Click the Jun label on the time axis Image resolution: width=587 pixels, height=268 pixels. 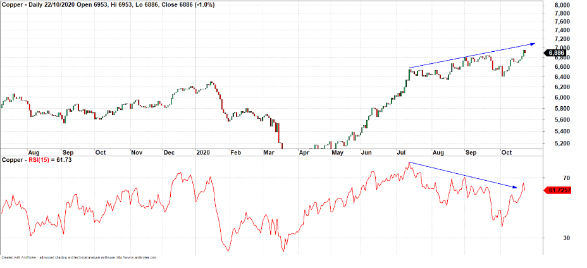point(366,153)
